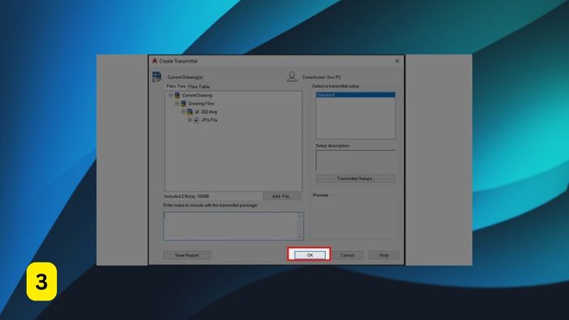Click the OK button
This screenshot has height=320, width=569.
(310, 255)
